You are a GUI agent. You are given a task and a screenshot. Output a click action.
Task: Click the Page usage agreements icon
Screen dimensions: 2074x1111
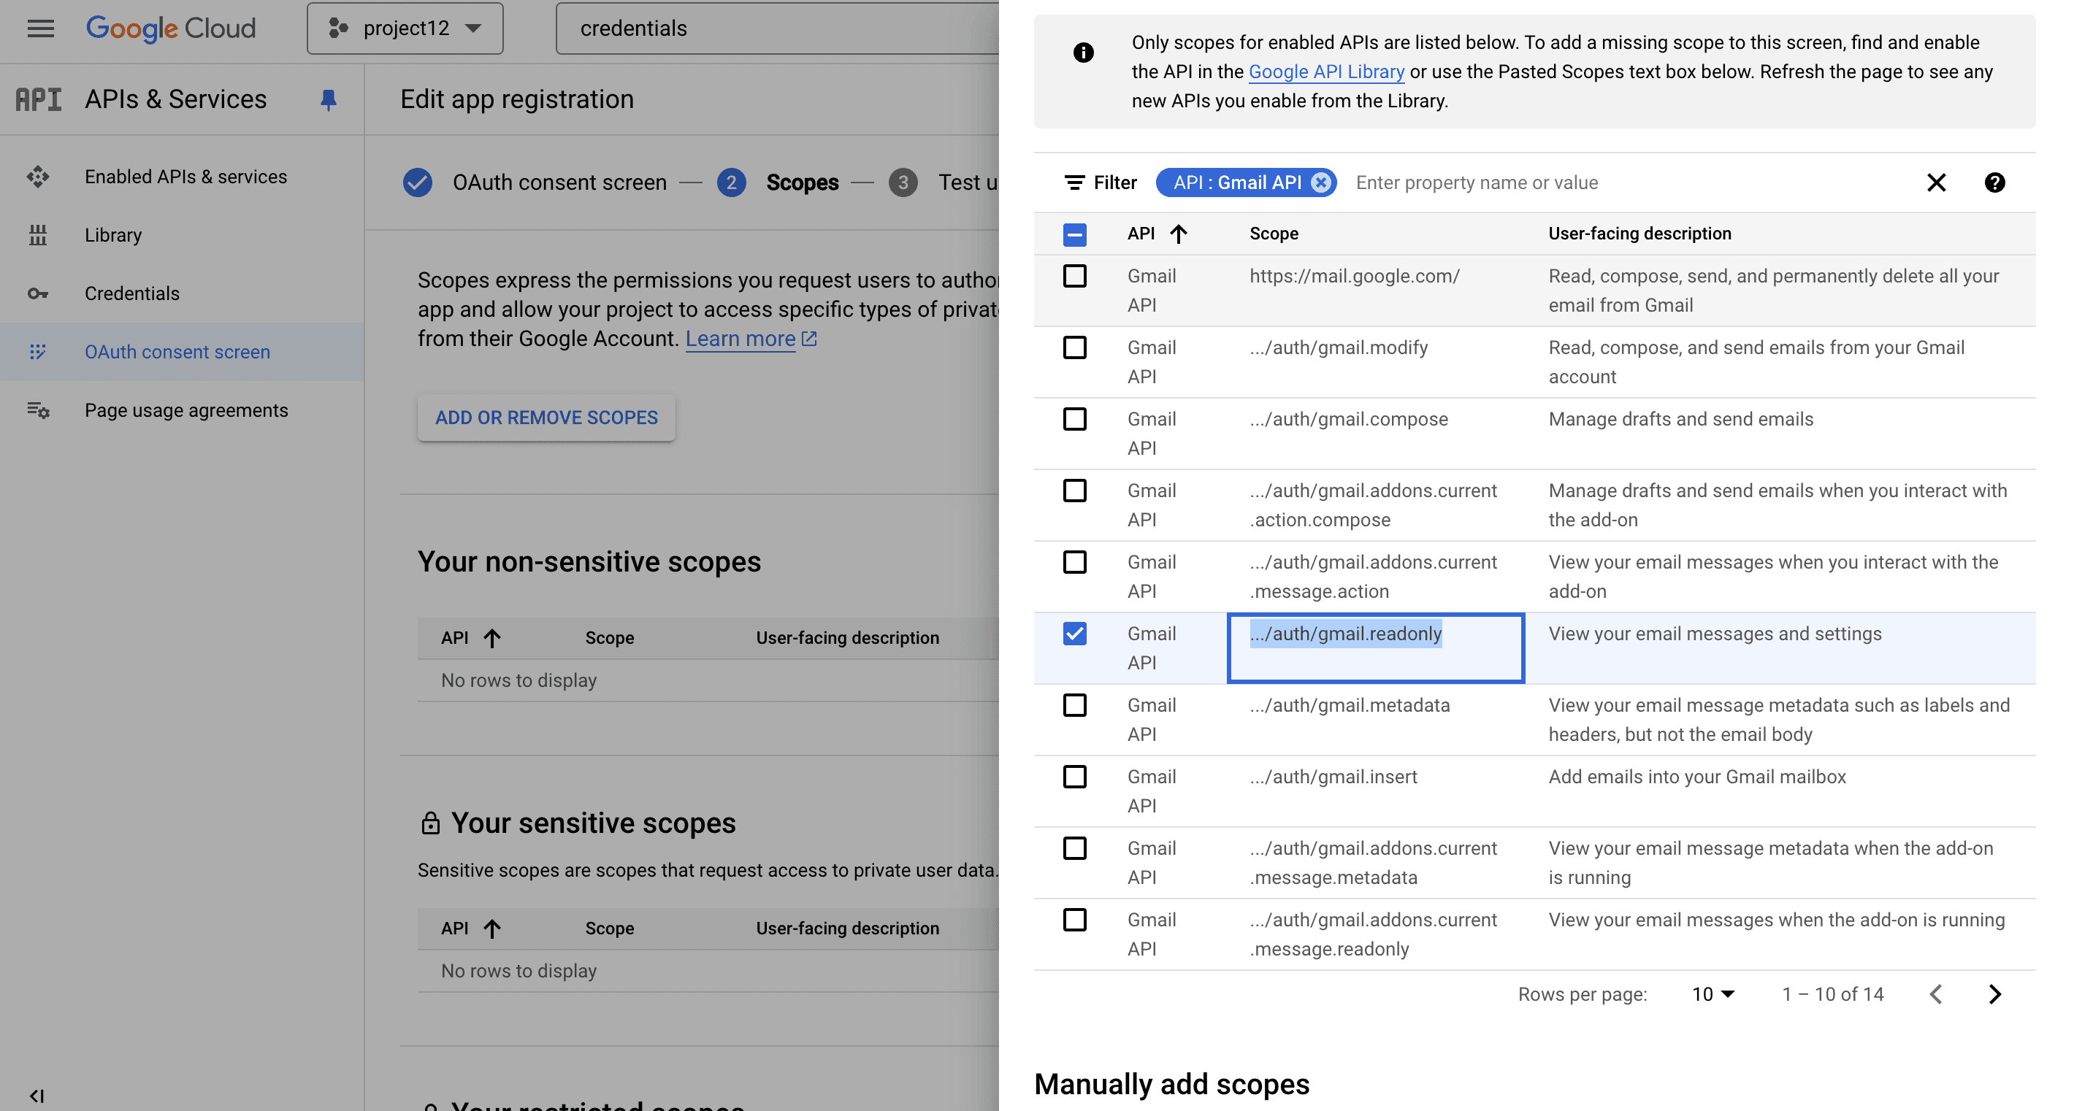pos(38,410)
